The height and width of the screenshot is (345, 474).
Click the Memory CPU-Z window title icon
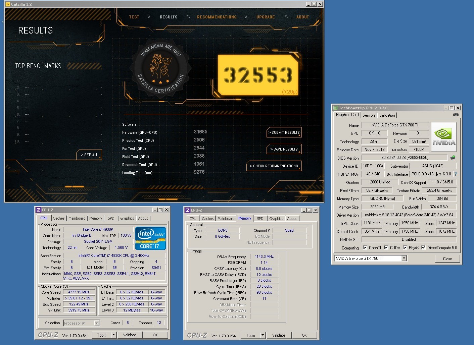[187, 210]
